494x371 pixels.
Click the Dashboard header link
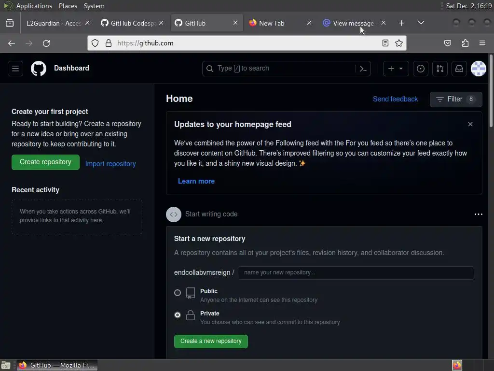click(71, 68)
